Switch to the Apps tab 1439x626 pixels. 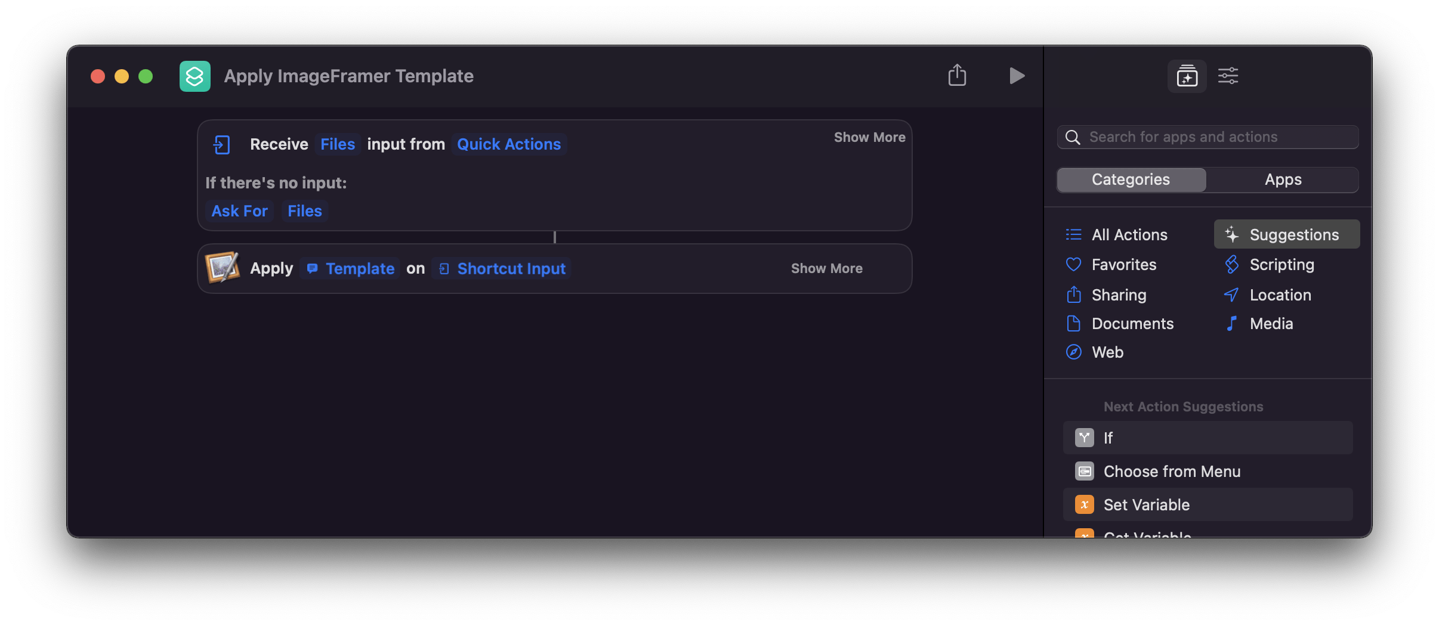(x=1283, y=179)
